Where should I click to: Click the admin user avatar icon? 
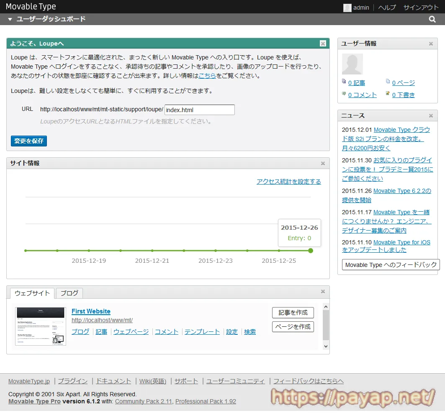[x=347, y=8]
